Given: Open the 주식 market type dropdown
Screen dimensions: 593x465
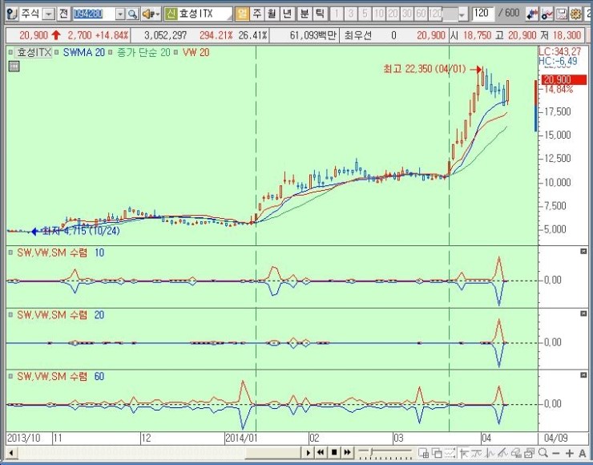Looking at the screenshot, I should [x=49, y=14].
